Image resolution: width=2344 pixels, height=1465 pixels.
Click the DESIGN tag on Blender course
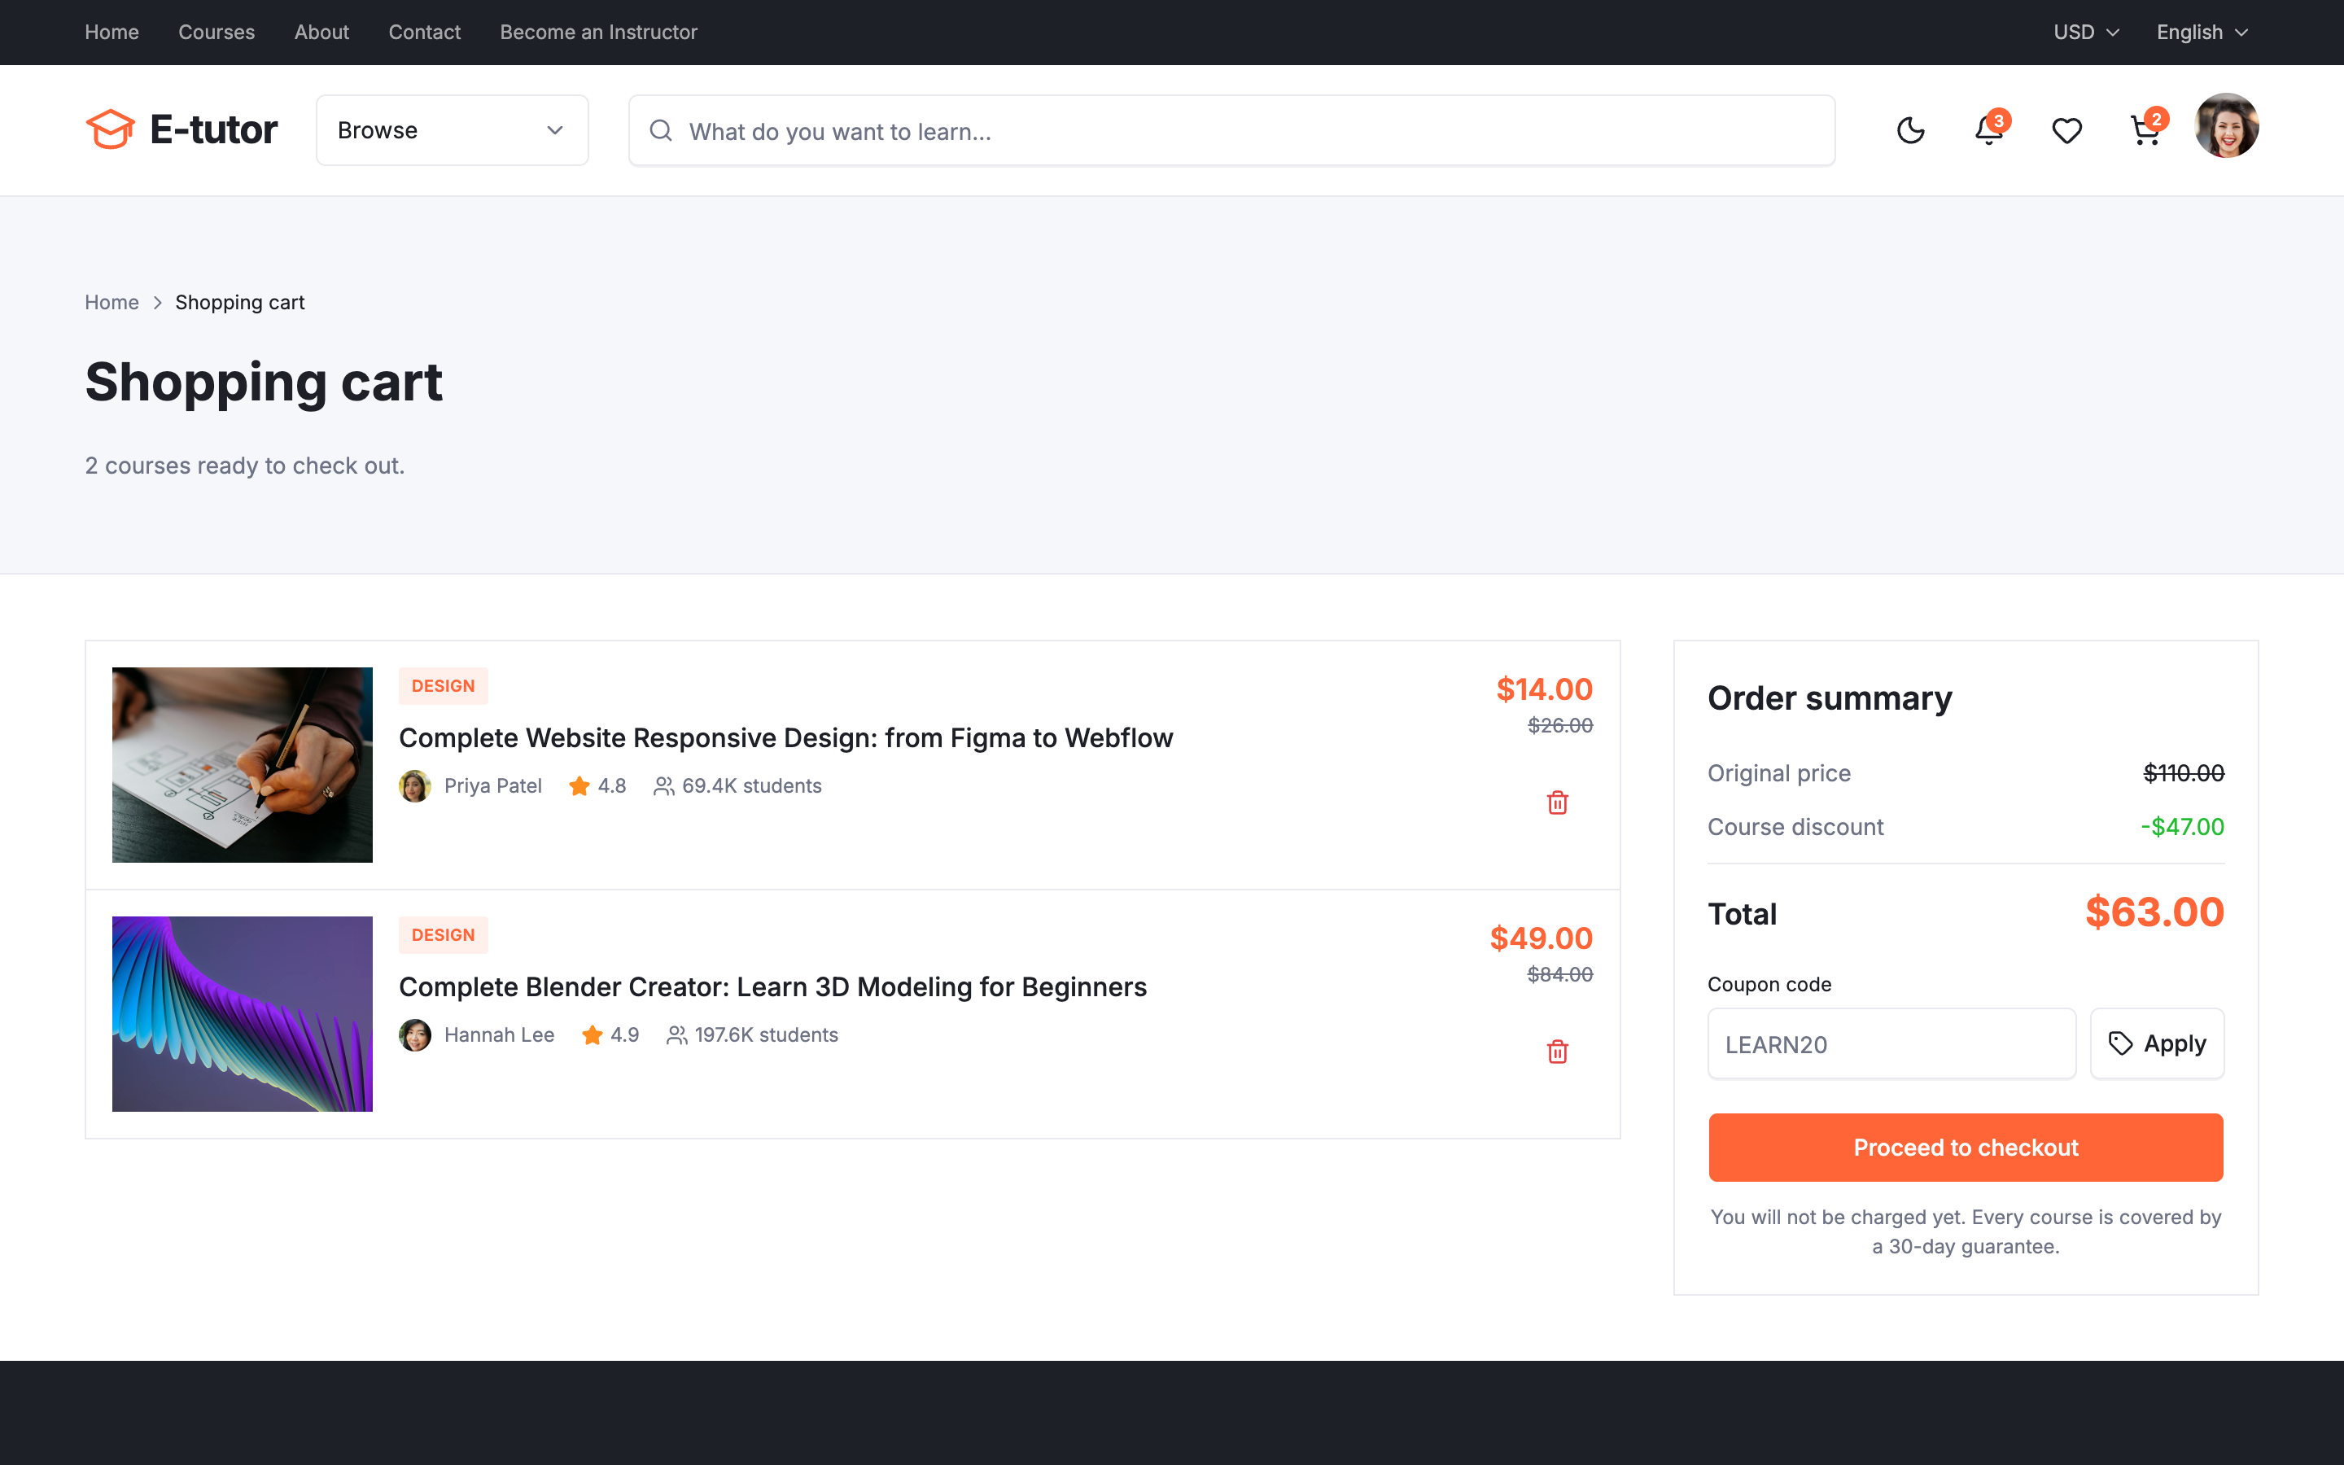click(x=444, y=935)
